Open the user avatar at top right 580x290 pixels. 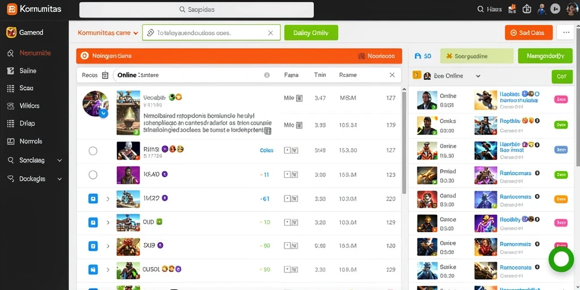pyautogui.click(x=571, y=9)
